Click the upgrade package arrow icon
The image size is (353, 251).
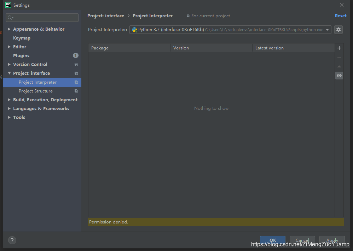point(339,66)
